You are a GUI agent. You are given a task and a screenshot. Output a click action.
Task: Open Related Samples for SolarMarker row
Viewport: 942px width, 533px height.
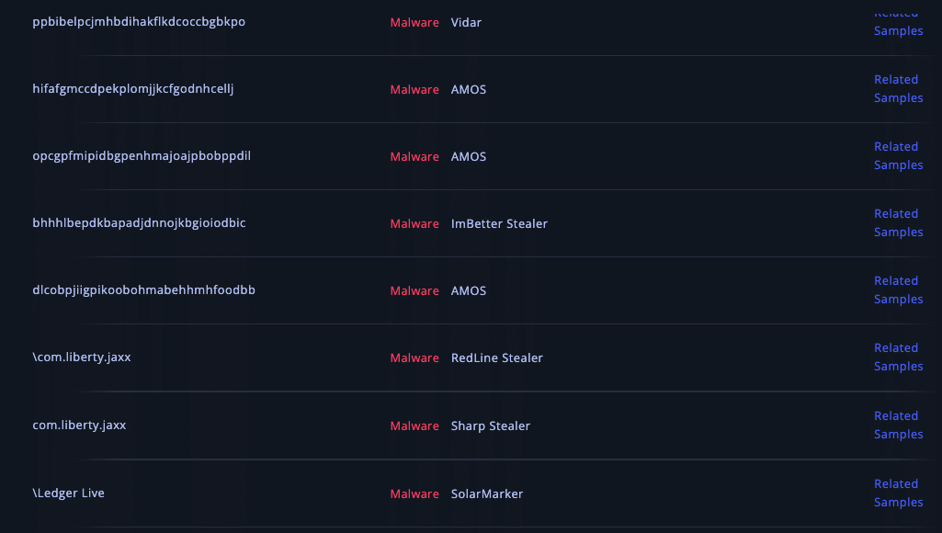click(x=898, y=493)
